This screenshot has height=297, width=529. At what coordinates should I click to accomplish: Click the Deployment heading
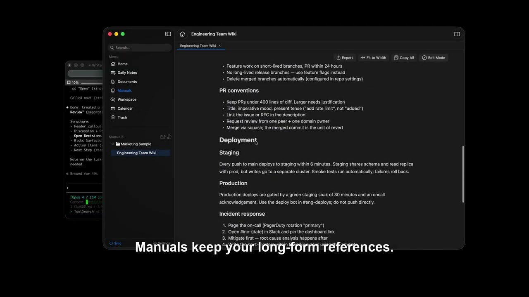(238, 140)
